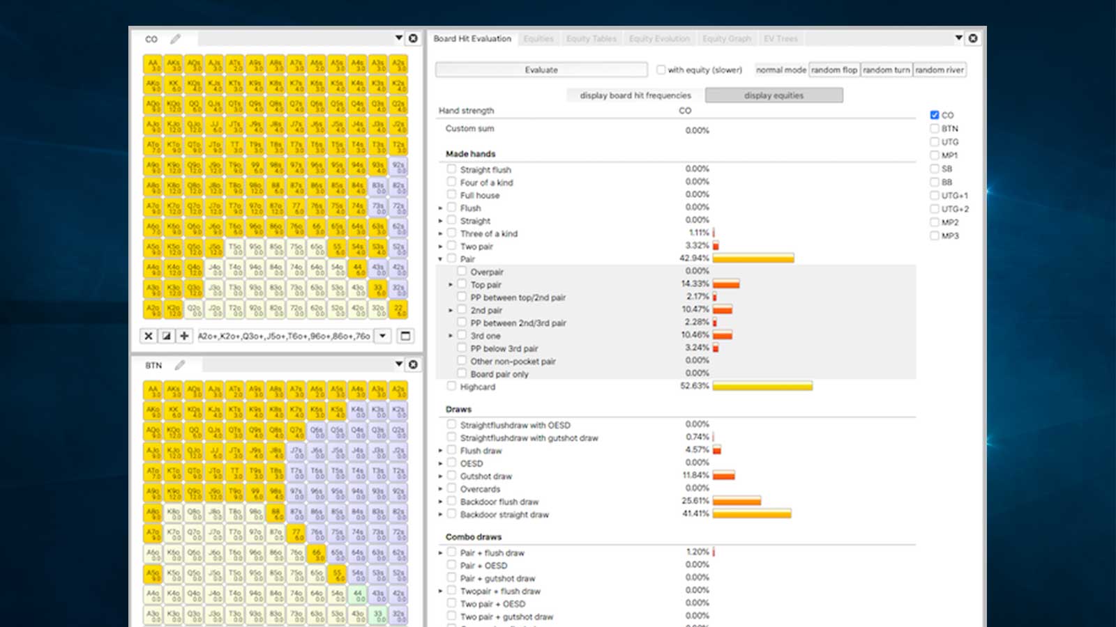Select the AA hand cell in BTN grid

click(x=153, y=391)
